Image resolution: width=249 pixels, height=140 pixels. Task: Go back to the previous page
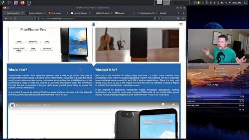(6, 18)
